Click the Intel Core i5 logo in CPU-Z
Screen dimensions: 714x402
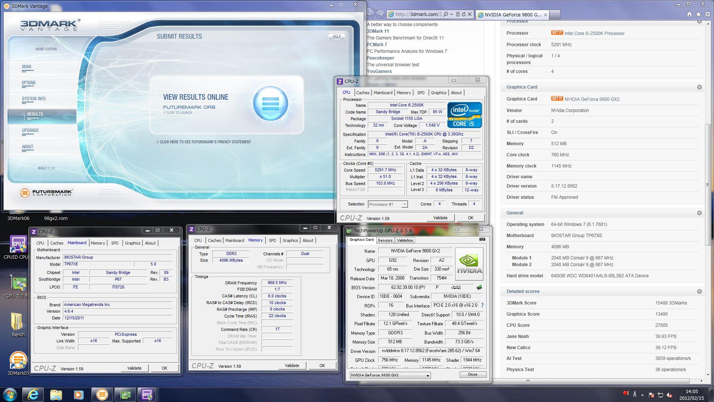pyautogui.click(x=464, y=115)
